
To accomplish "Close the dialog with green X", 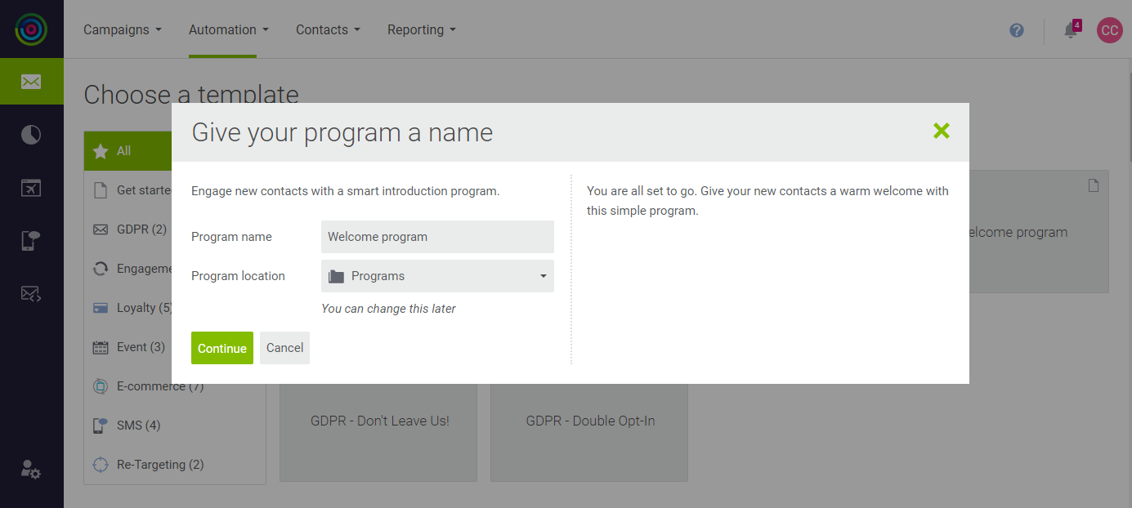I will click(942, 131).
